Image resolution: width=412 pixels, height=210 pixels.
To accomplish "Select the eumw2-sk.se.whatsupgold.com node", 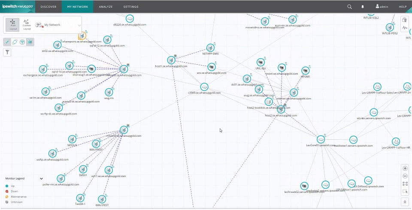I will tap(81, 96).
